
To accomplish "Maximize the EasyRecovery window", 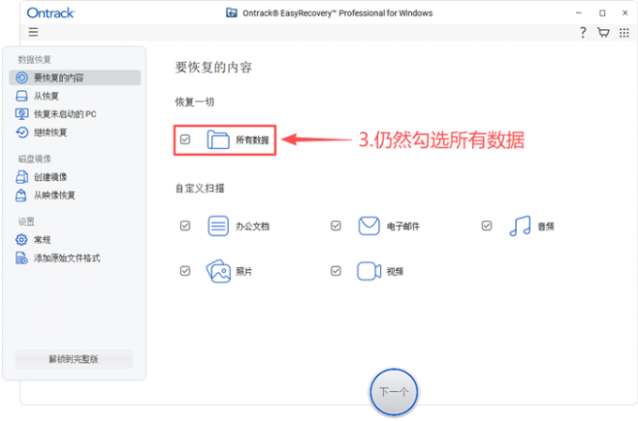I will (602, 13).
